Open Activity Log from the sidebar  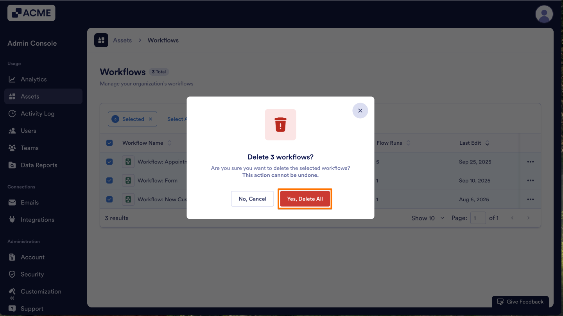tap(38, 114)
